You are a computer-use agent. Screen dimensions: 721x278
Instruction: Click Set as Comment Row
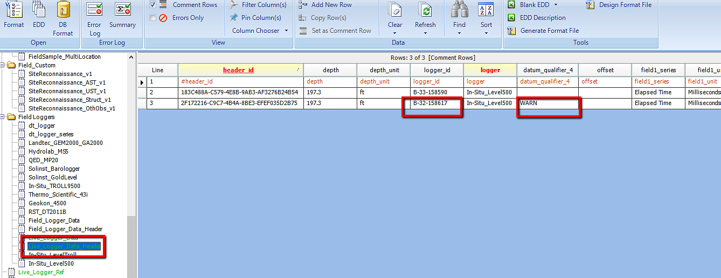[335, 31]
